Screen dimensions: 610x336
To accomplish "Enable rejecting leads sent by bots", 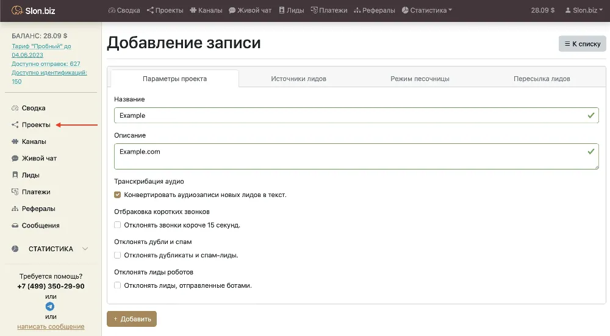I will [118, 285].
